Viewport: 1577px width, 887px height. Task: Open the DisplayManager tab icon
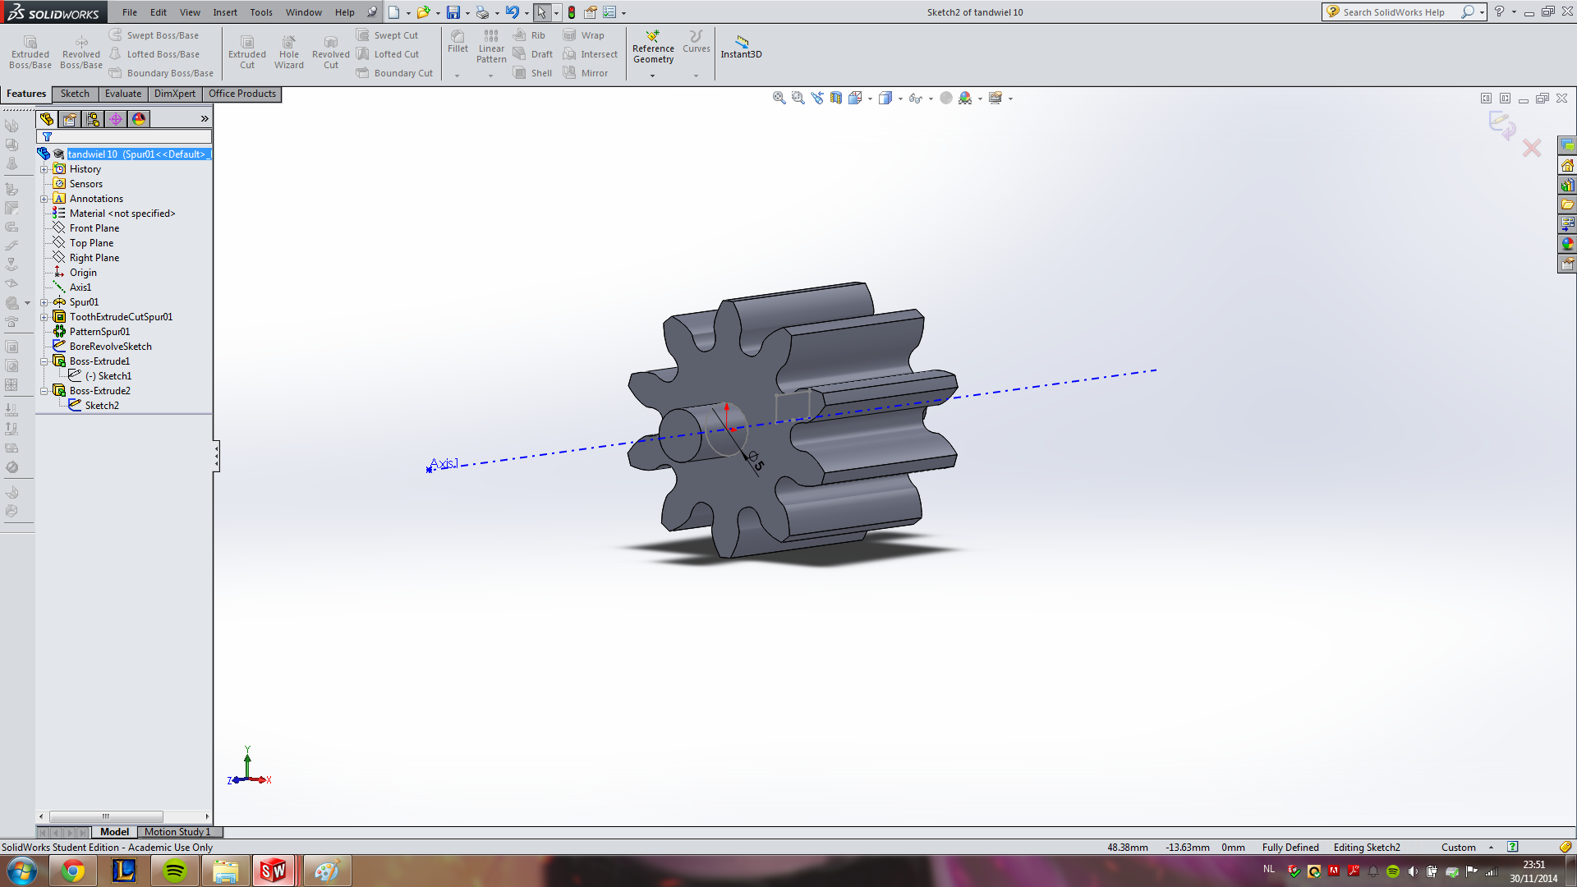pyautogui.click(x=139, y=119)
